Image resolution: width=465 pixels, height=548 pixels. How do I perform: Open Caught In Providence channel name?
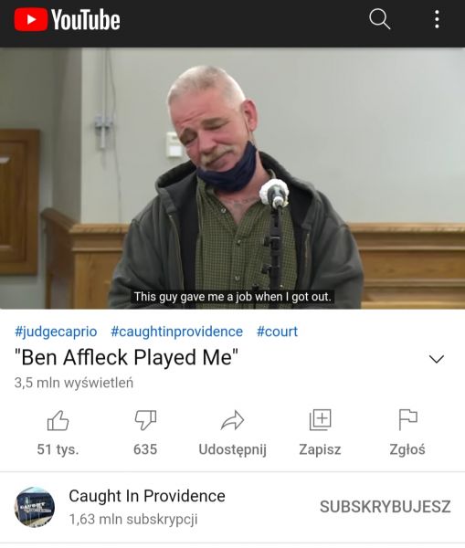coord(147,496)
